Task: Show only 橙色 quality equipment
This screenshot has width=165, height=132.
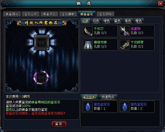Action: click(x=139, y=20)
